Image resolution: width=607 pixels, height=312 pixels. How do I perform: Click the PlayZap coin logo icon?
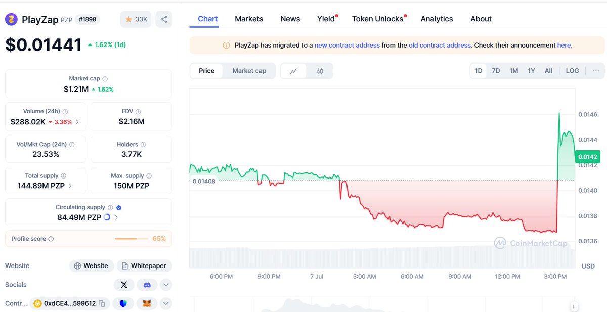click(11, 19)
